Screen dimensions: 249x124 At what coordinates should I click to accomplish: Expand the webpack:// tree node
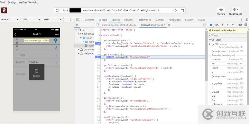[x=79, y=53]
